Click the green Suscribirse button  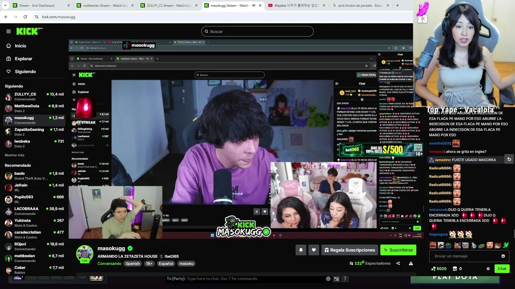pyautogui.click(x=398, y=250)
